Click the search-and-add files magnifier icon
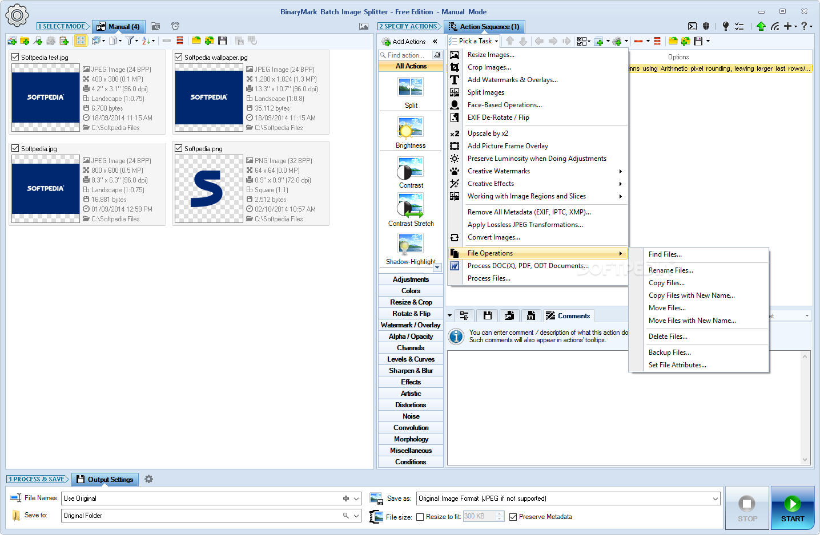820x535 pixels. click(x=38, y=40)
